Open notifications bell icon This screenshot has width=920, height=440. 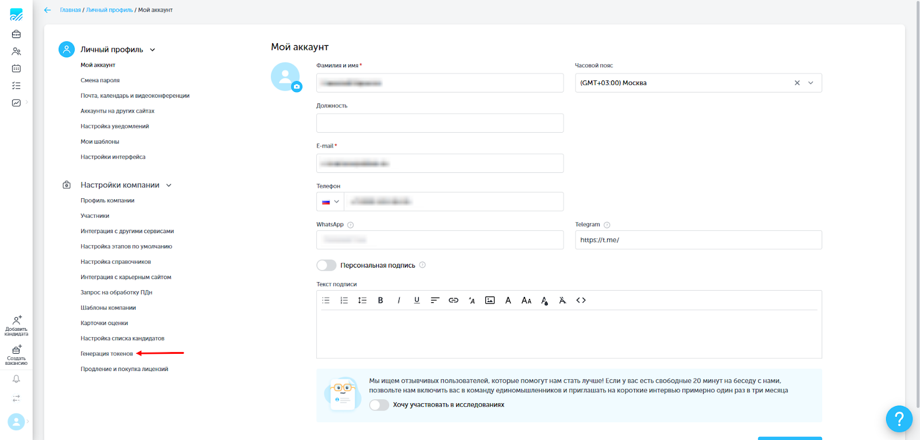(x=16, y=379)
